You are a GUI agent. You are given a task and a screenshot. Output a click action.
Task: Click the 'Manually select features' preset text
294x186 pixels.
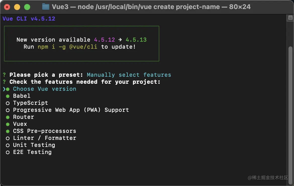click(129, 75)
